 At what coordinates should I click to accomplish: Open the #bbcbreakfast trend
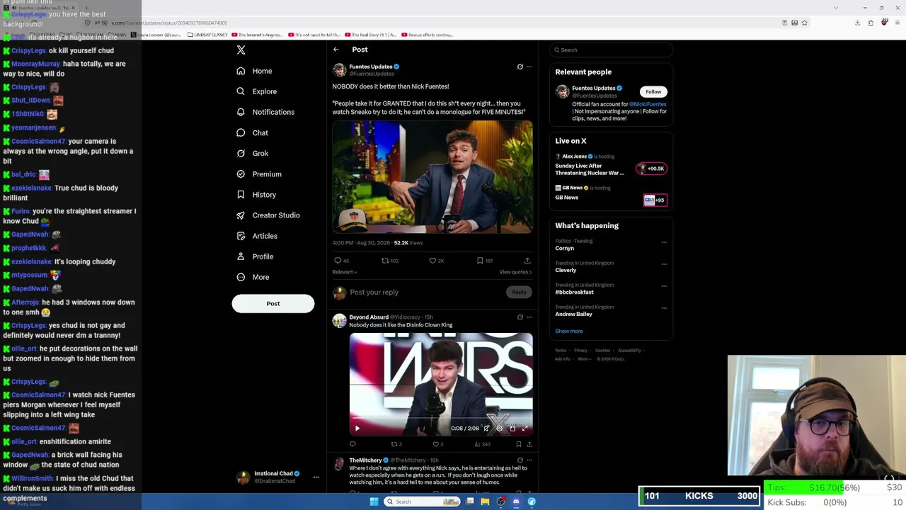click(x=574, y=293)
